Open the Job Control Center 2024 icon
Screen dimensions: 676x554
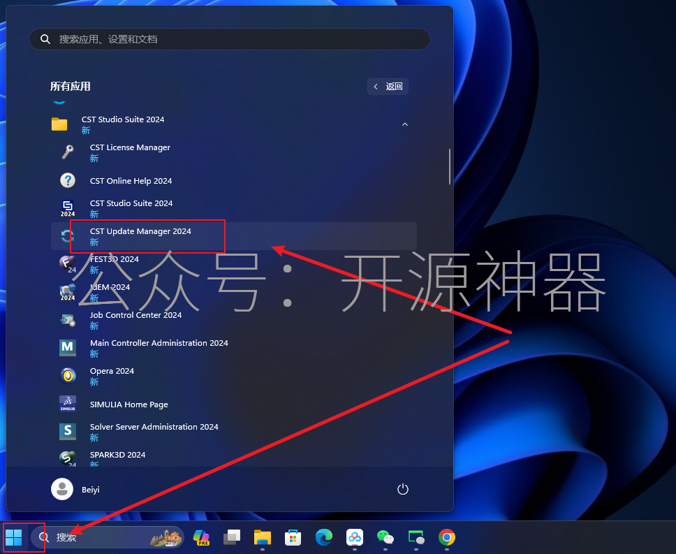coord(68,320)
